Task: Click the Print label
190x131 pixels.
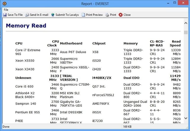Action: coord(113,15)
